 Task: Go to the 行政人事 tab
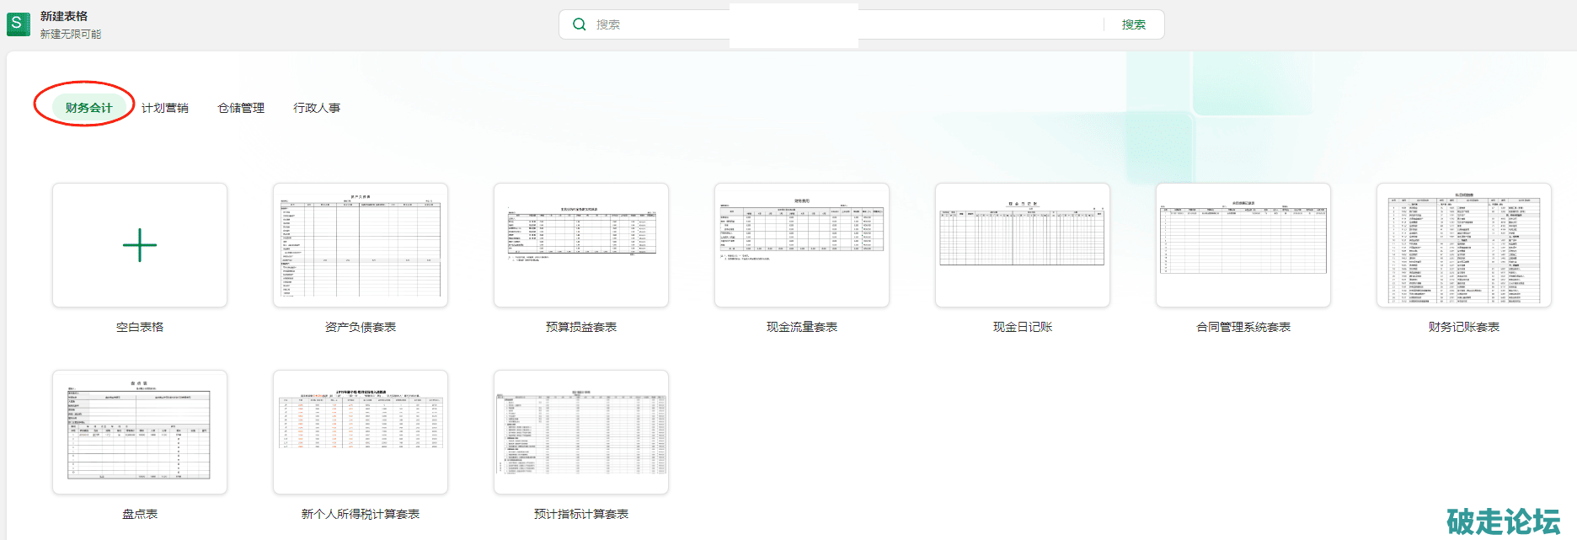click(317, 108)
